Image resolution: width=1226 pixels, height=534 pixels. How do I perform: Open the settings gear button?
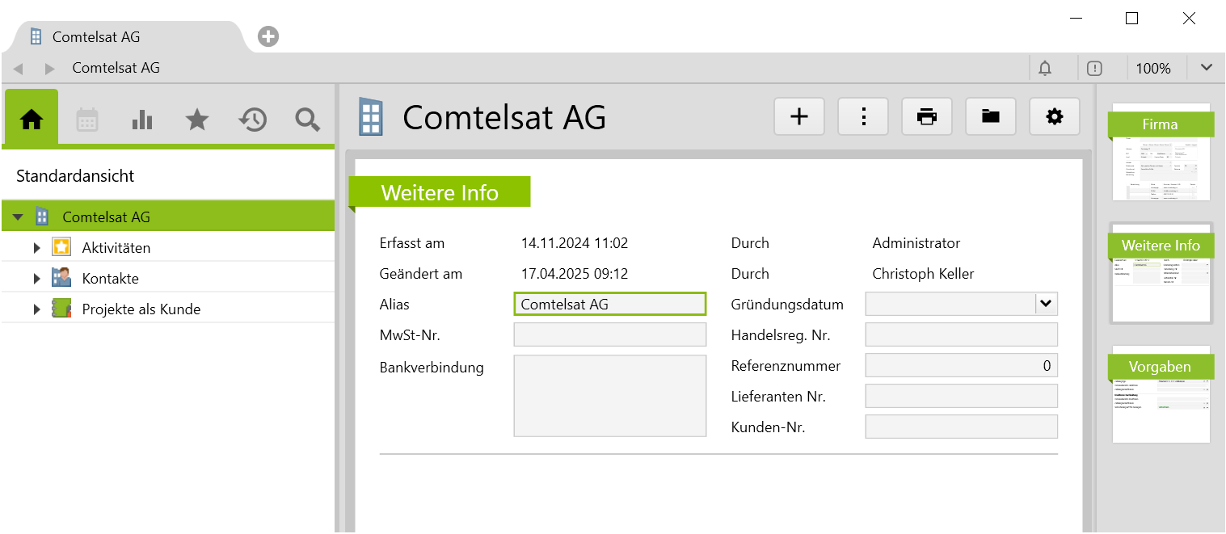point(1054,117)
